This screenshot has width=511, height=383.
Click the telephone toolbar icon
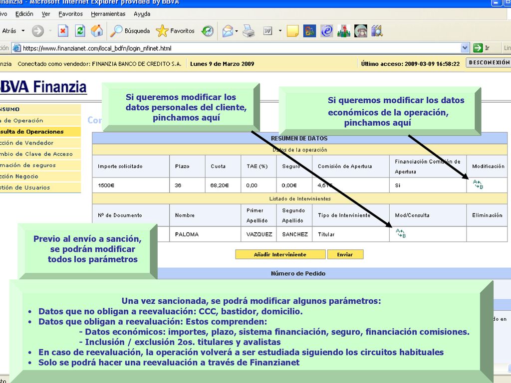pyautogui.click(x=361, y=31)
